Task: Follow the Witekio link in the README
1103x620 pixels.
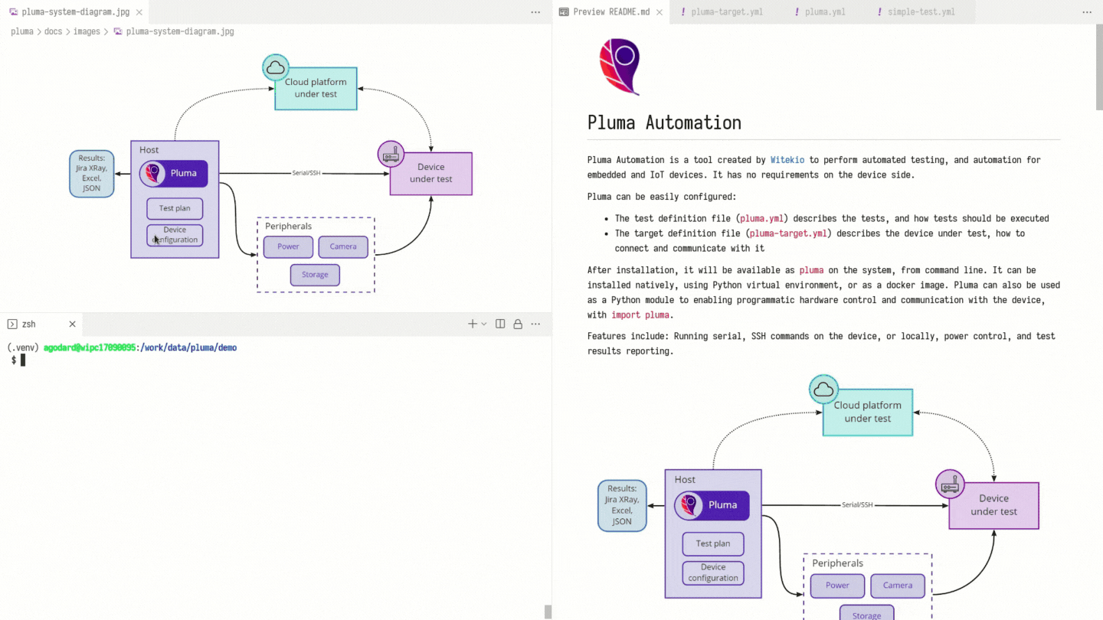Action: coord(787,160)
